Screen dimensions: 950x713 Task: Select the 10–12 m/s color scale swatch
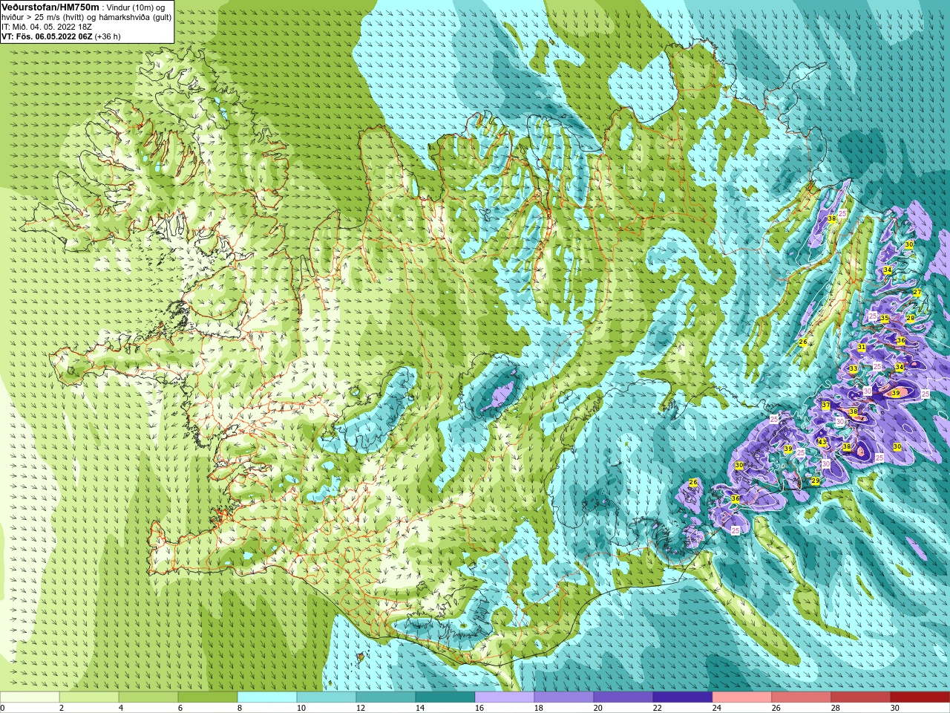click(327, 697)
